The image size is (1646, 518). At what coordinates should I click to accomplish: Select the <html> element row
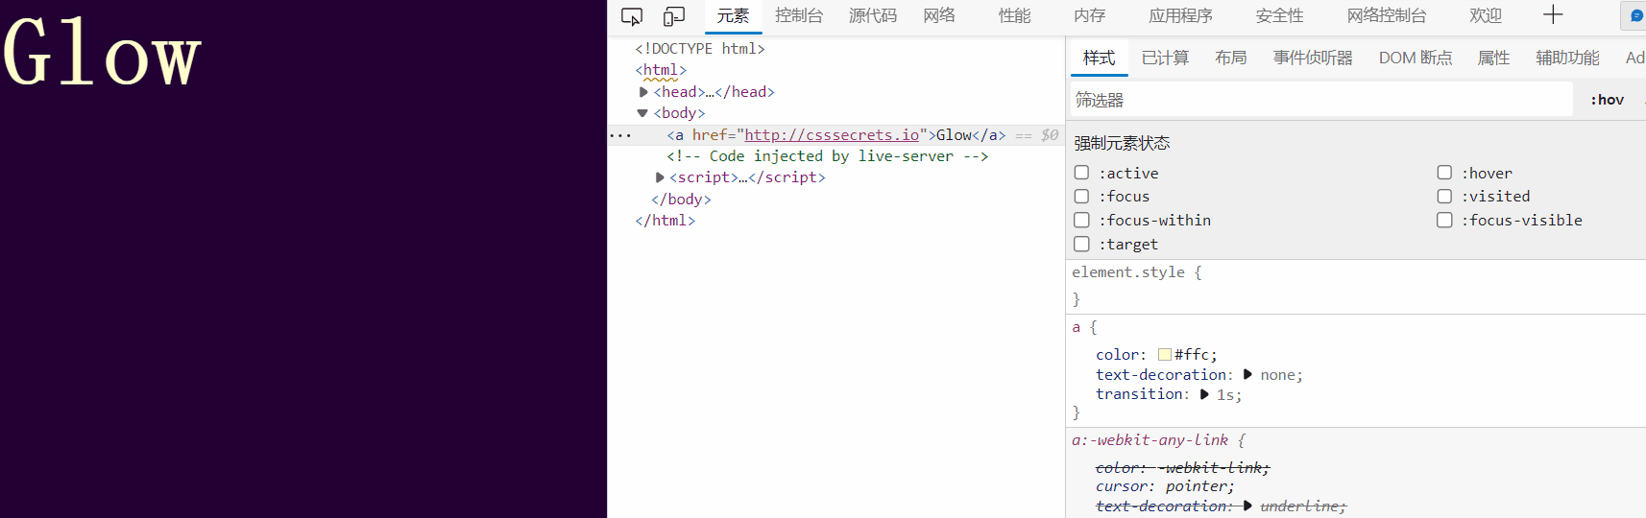[661, 70]
